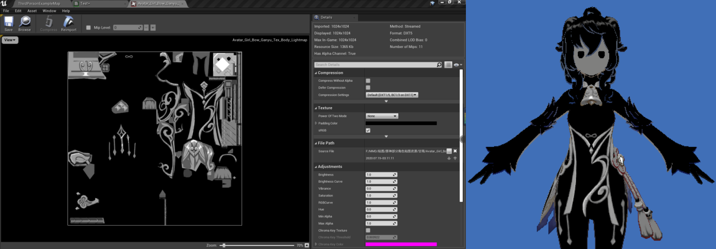Click the Avatar_Girl_Bow_Ganyu tab icon
The height and width of the screenshot is (249, 716).
tap(133, 4)
